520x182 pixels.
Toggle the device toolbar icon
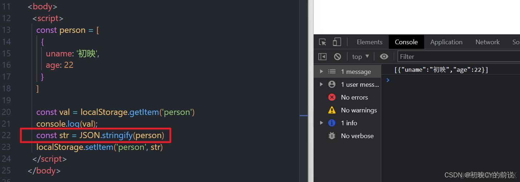pos(337,42)
